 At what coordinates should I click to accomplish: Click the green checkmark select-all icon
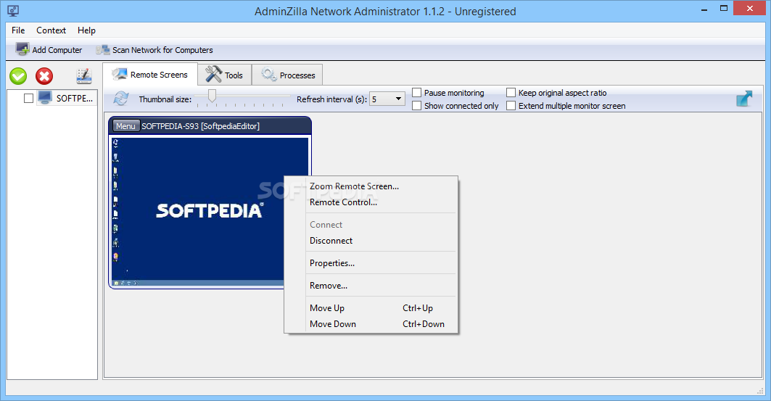(x=18, y=76)
